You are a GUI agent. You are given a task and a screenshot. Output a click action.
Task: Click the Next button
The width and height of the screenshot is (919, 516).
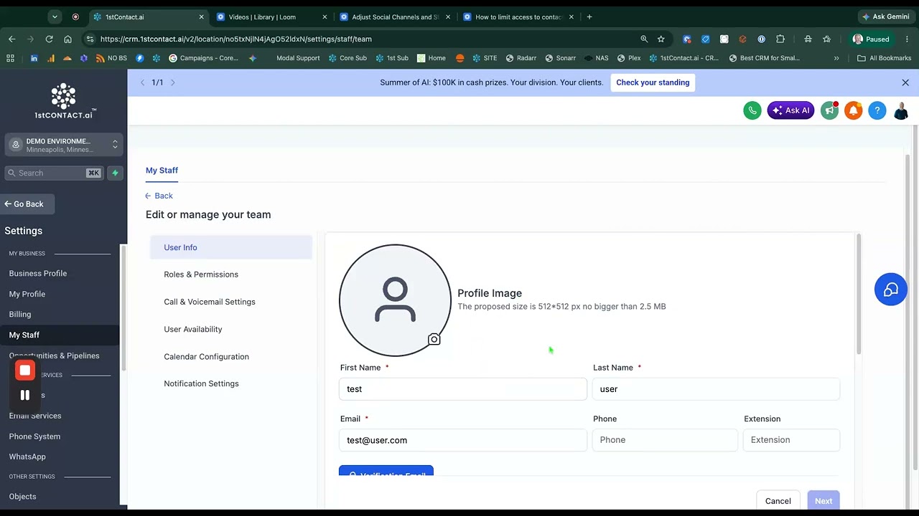(x=824, y=501)
